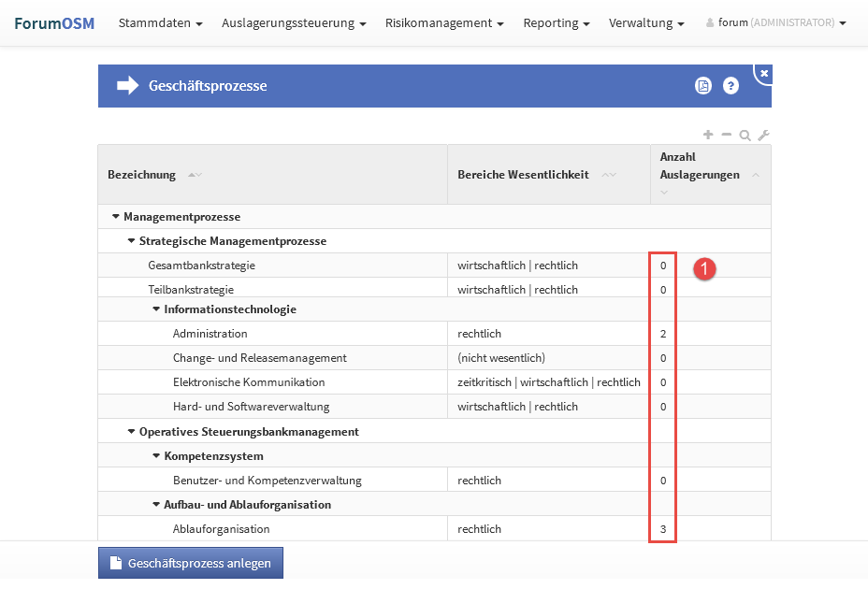The height and width of the screenshot is (589, 868).
Task: Go to ForumOSM home logo
Action: click(x=54, y=22)
